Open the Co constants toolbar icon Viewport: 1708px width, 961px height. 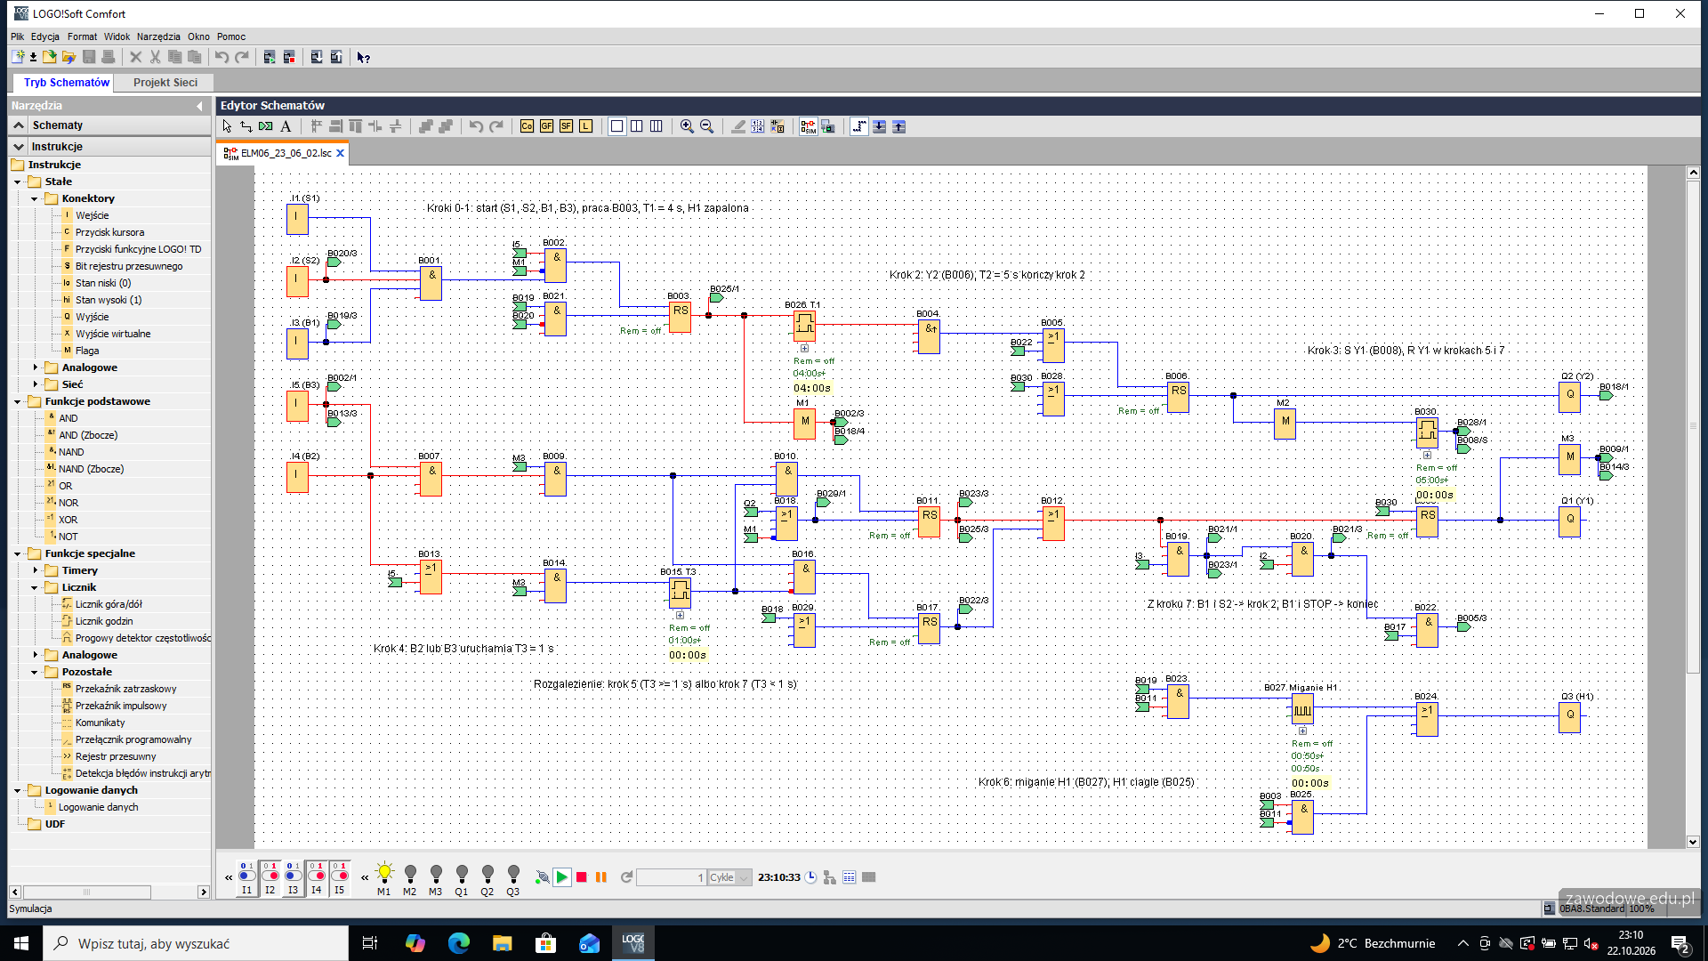coord(527,126)
